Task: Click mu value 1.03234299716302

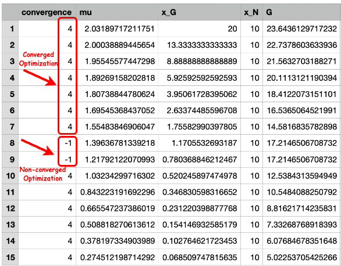Action: (x=120, y=176)
